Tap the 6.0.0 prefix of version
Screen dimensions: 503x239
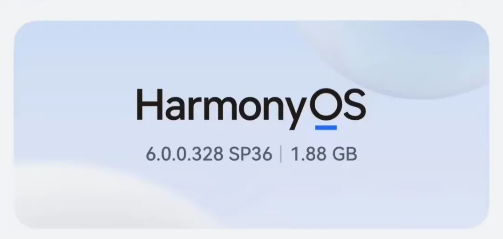170,154
